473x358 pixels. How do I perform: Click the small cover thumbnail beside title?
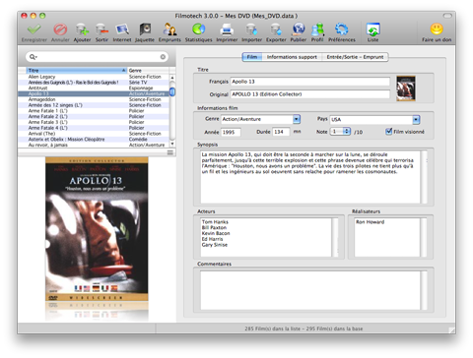[x=406, y=89]
